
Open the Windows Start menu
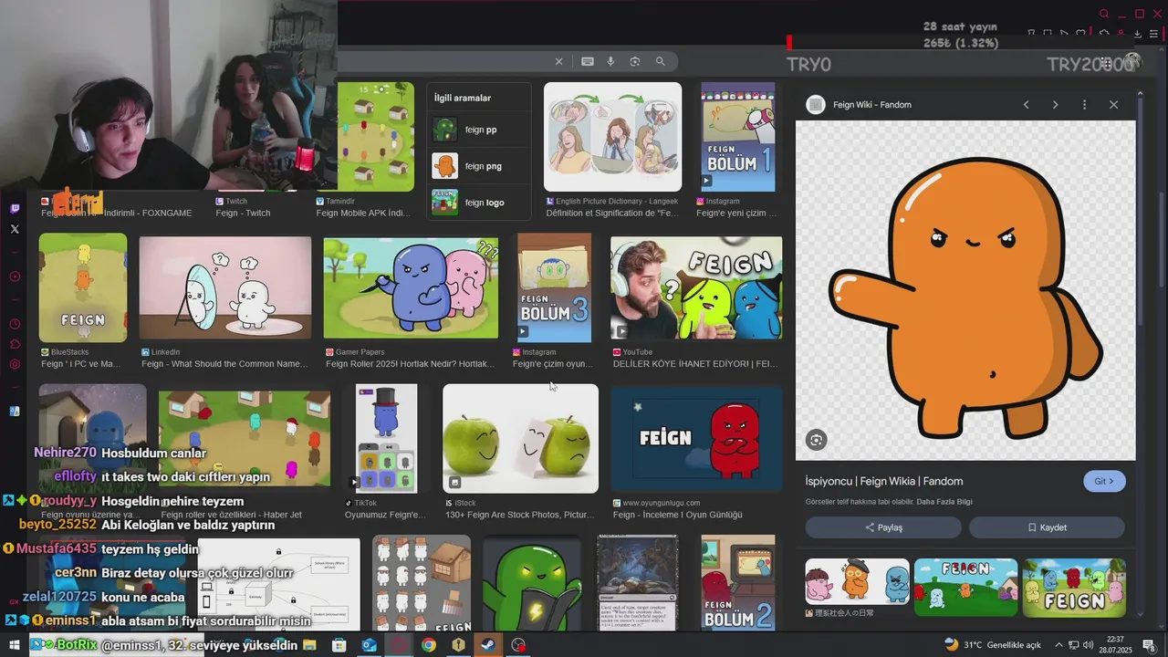tap(14, 645)
